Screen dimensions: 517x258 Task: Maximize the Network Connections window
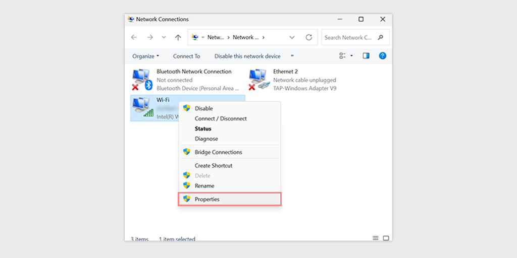coord(361,19)
